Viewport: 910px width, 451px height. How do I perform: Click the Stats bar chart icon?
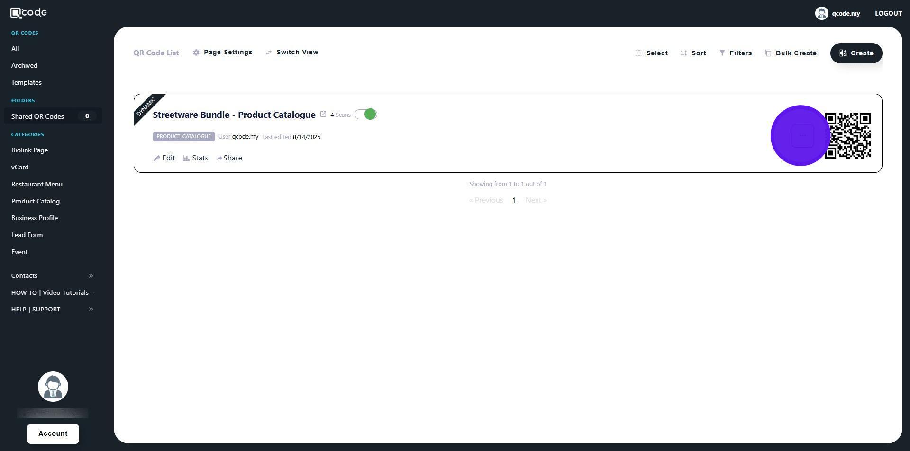186,158
